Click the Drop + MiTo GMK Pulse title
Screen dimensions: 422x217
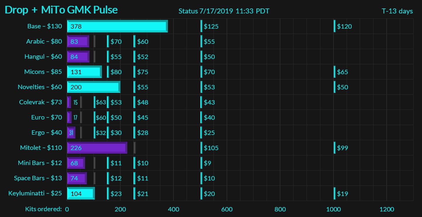pyautogui.click(x=61, y=10)
